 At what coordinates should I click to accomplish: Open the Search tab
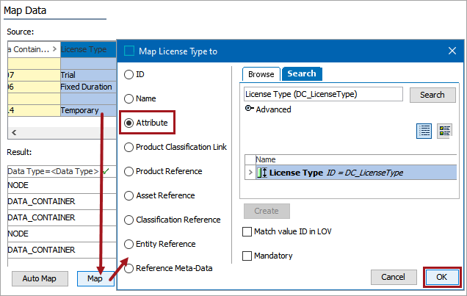(x=301, y=73)
